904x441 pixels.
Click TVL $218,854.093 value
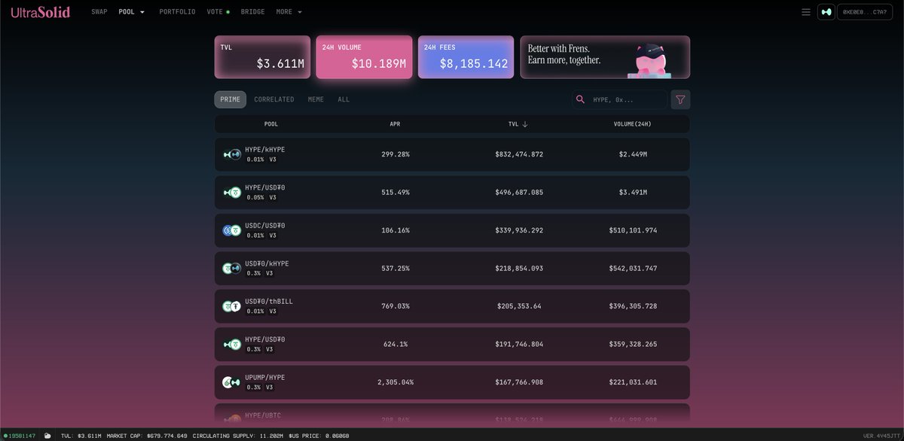pos(519,268)
